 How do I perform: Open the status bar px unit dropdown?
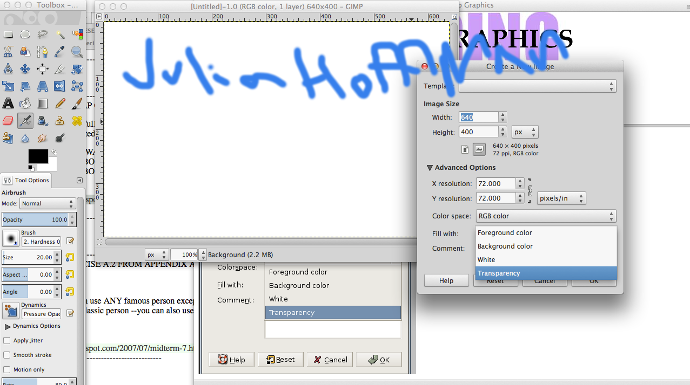[156, 255]
